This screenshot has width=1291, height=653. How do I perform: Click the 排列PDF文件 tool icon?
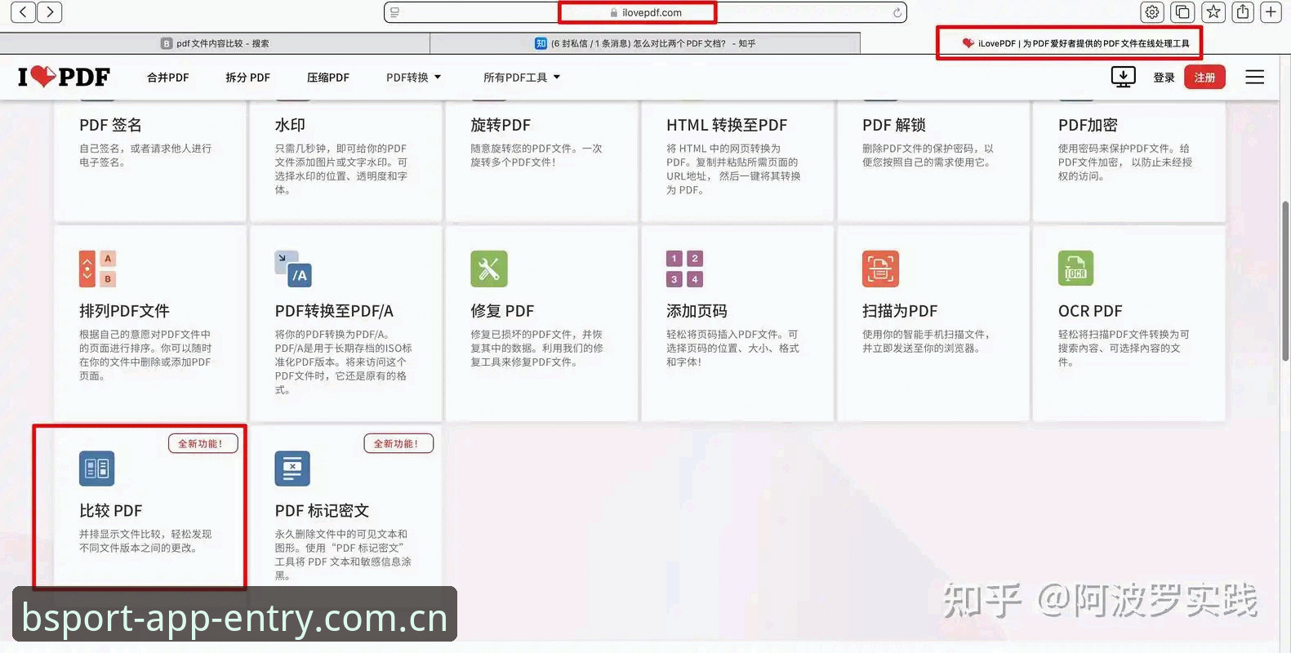97,269
